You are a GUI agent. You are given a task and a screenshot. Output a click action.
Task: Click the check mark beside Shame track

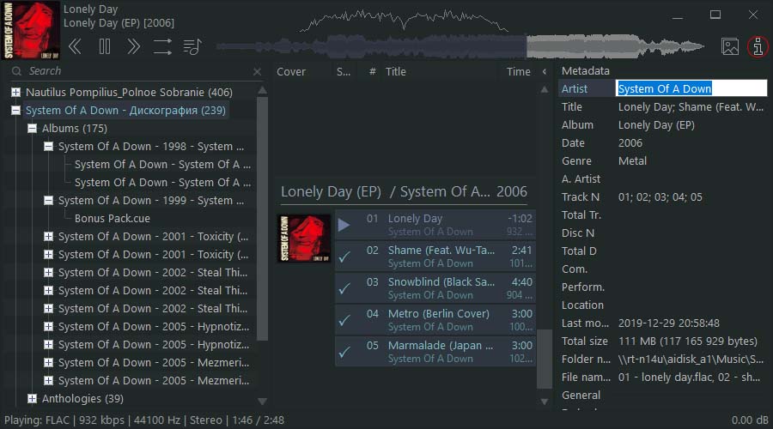click(344, 257)
